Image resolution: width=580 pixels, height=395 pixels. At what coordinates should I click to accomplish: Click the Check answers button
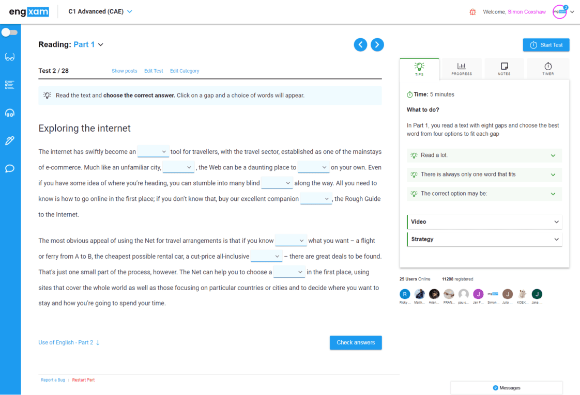coord(356,343)
